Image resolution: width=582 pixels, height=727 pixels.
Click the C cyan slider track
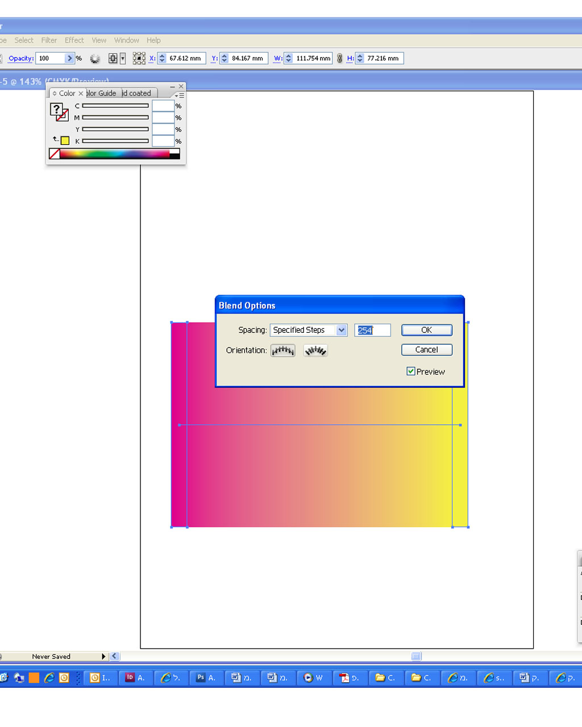[115, 106]
